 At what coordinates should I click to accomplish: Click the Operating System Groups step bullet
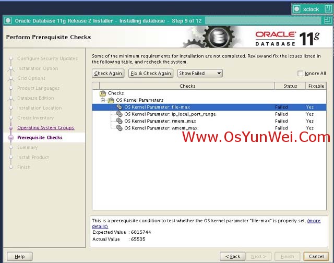tap(11, 128)
